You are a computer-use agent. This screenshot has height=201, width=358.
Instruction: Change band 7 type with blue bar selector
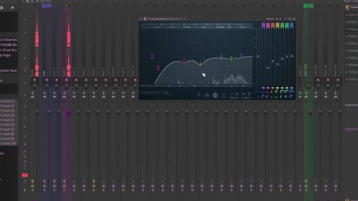[x=291, y=88]
